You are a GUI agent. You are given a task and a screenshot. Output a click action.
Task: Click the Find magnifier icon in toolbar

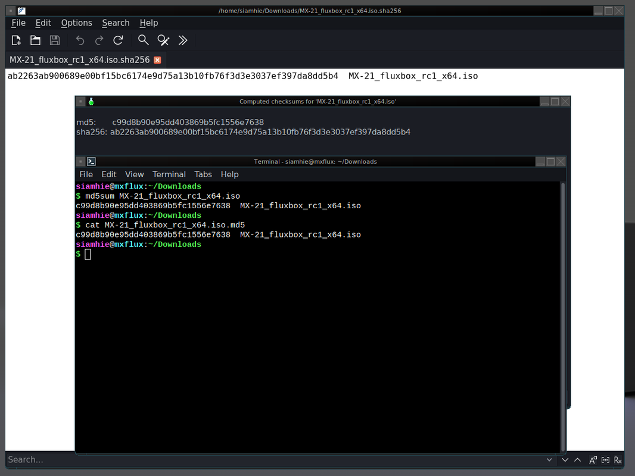[x=143, y=40]
